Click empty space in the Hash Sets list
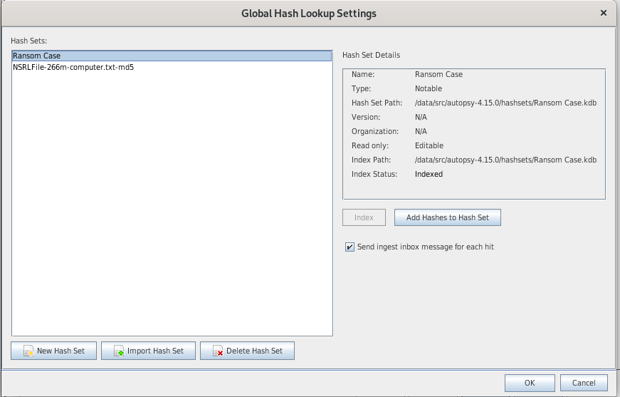620x397 pixels. pos(171,214)
